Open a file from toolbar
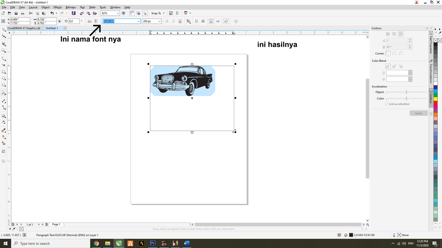The height and width of the screenshot is (248, 442). click(10, 13)
